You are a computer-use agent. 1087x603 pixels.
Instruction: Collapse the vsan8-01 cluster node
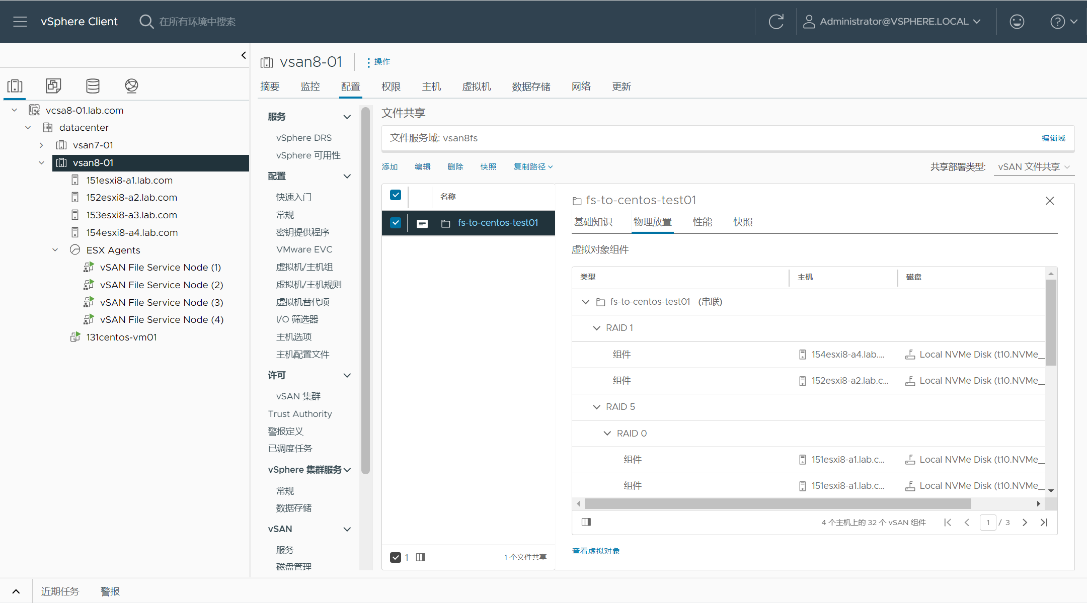41,163
